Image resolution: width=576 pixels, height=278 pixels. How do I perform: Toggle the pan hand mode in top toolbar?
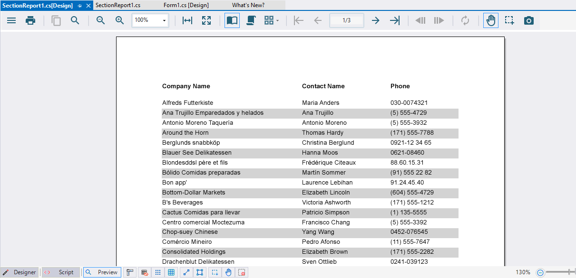pyautogui.click(x=491, y=20)
